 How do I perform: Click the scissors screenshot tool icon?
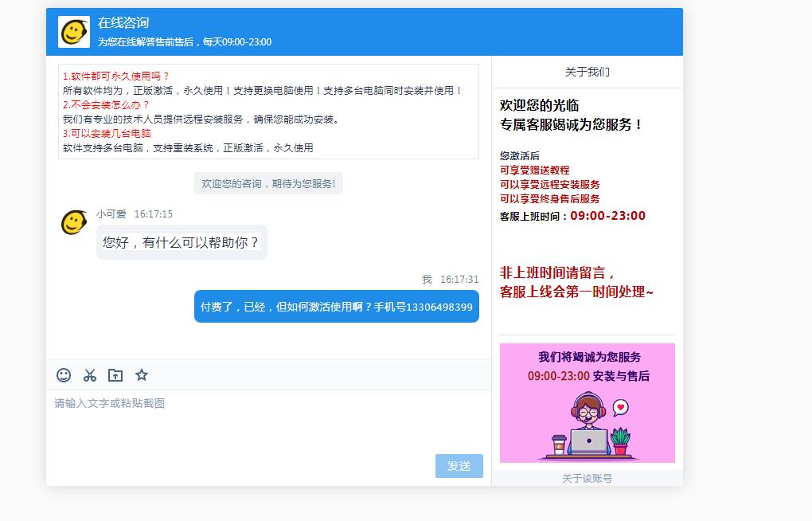coord(90,375)
